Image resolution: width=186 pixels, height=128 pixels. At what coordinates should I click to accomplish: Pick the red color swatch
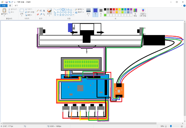(x=114, y=9)
